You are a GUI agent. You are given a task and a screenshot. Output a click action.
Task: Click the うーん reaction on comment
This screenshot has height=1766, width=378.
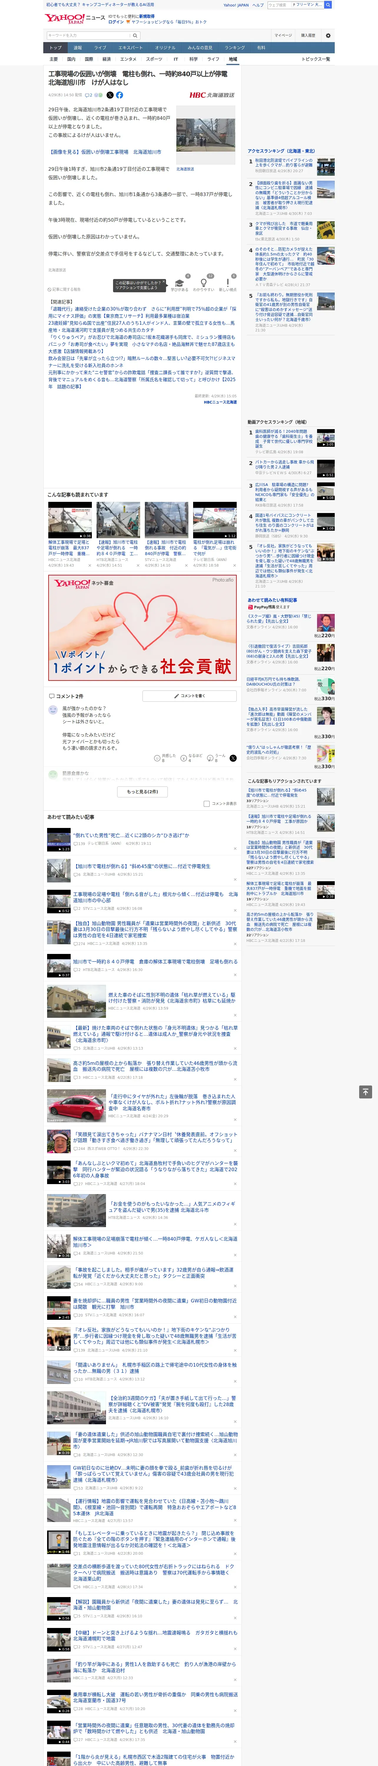pos(216,758)
